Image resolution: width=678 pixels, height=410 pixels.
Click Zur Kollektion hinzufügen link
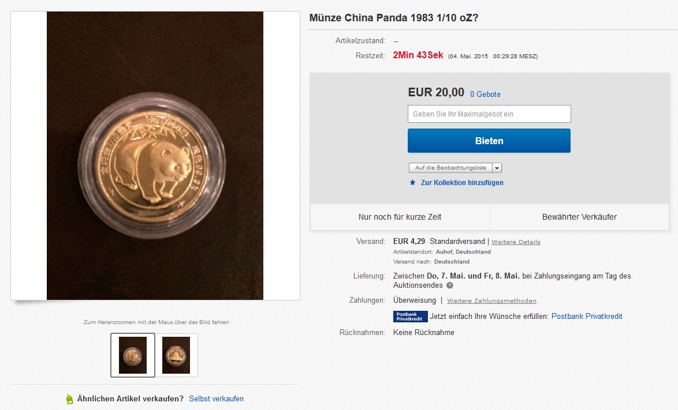(462, 183)
